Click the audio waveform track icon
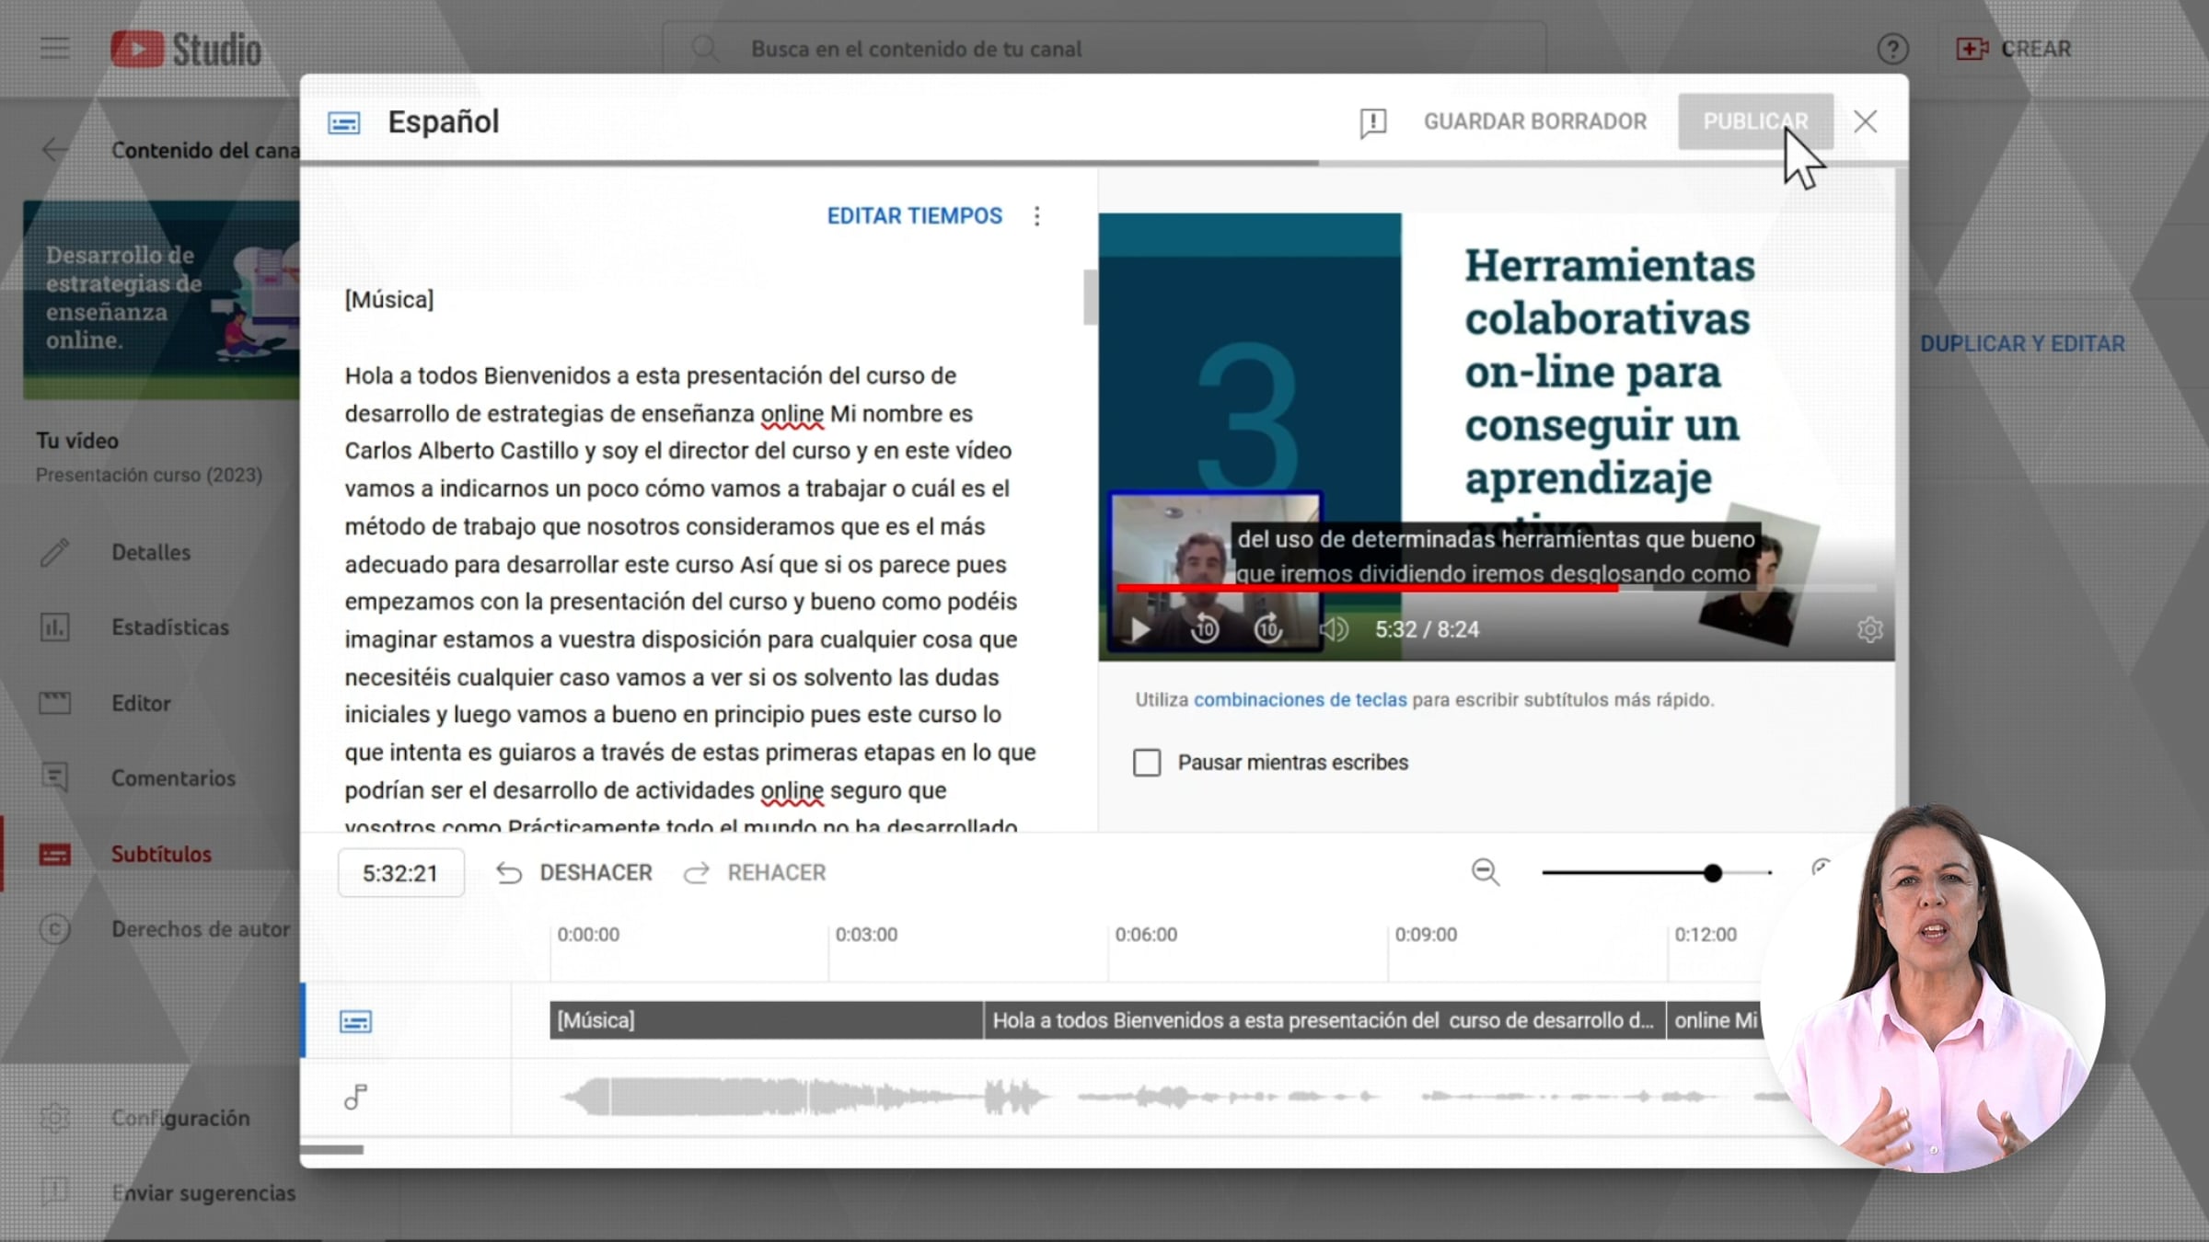Viewport: 2209px width, 1242px height. click(x=355, y=1097)
